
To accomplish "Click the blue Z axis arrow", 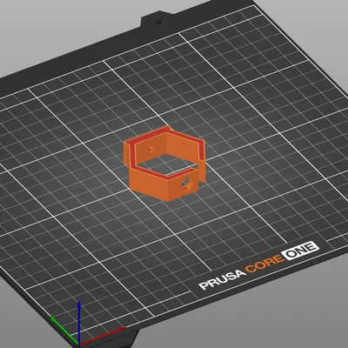I will 79,324.
